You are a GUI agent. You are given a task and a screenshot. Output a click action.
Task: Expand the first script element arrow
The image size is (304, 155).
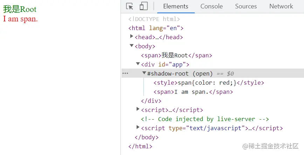pos(138,109)
